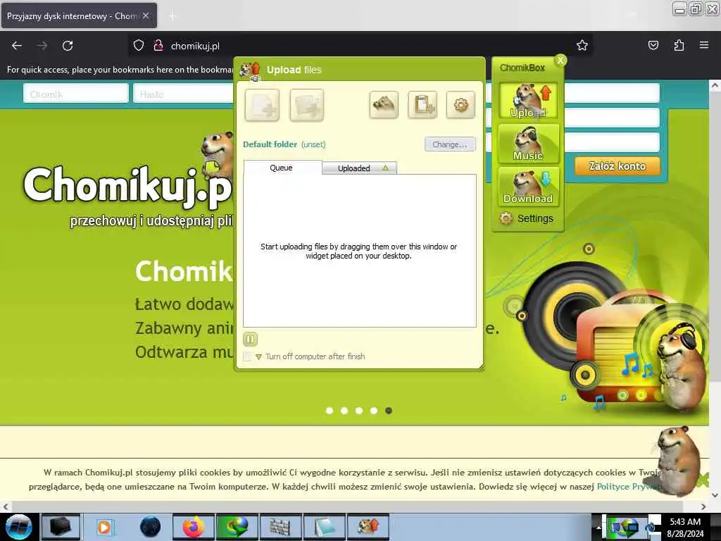The width and height of the screenshot is (721, 541).
Task: Click the Załóż konto button
Action: (x=617, y=166)
